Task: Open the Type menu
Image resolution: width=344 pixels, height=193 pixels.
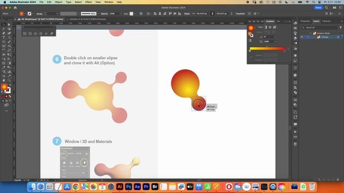Action: 68,2
